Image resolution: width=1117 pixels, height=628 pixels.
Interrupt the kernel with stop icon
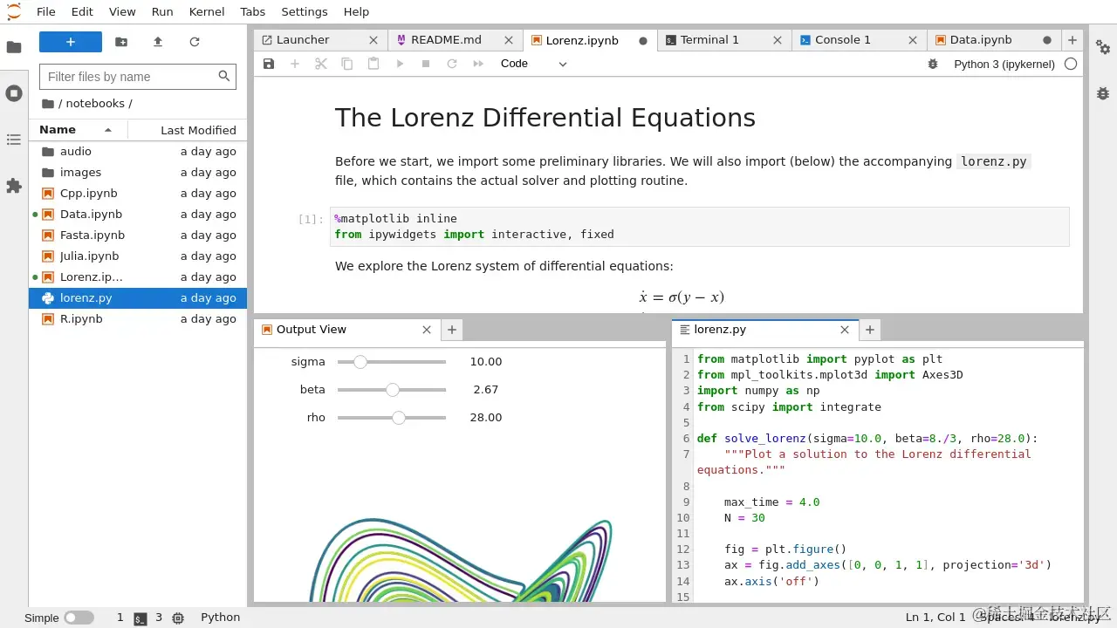tap(426, 64)
